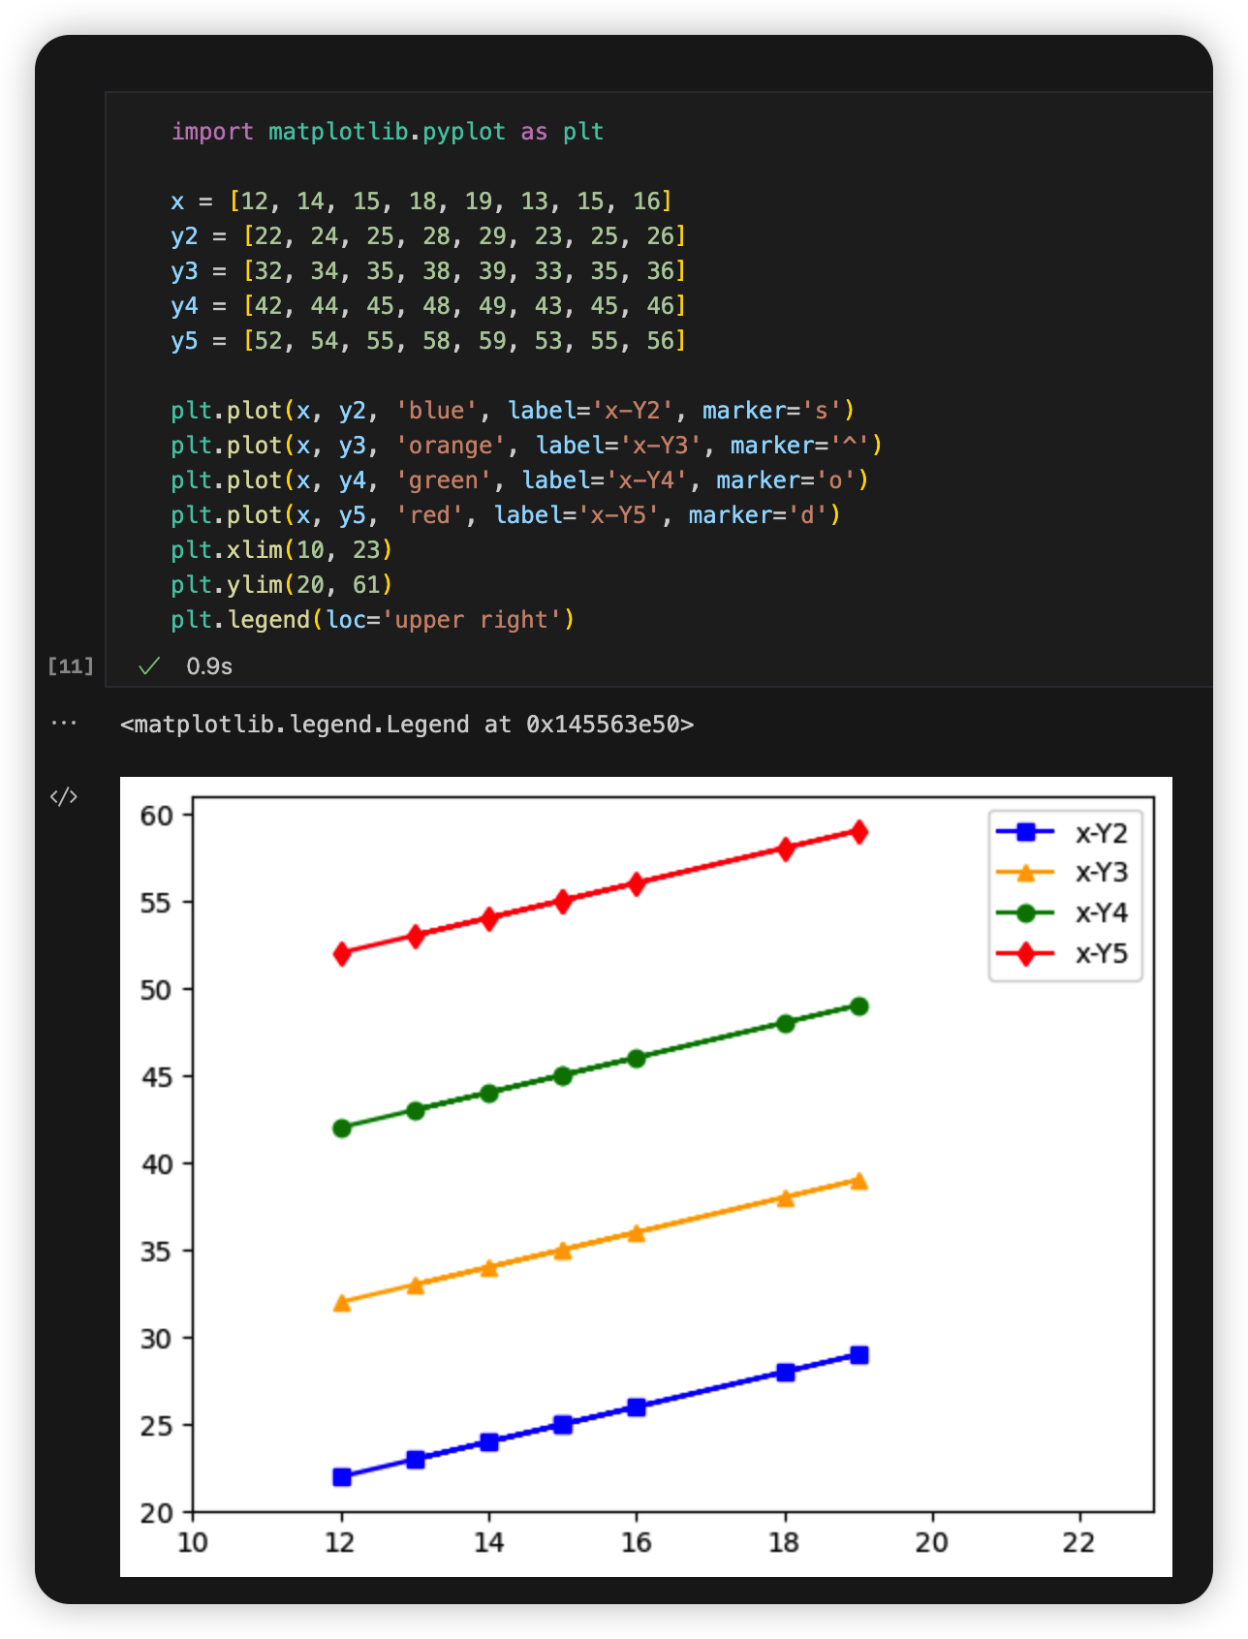
Task: Click the y-axis tick label 60
Action: coord(157,816)
